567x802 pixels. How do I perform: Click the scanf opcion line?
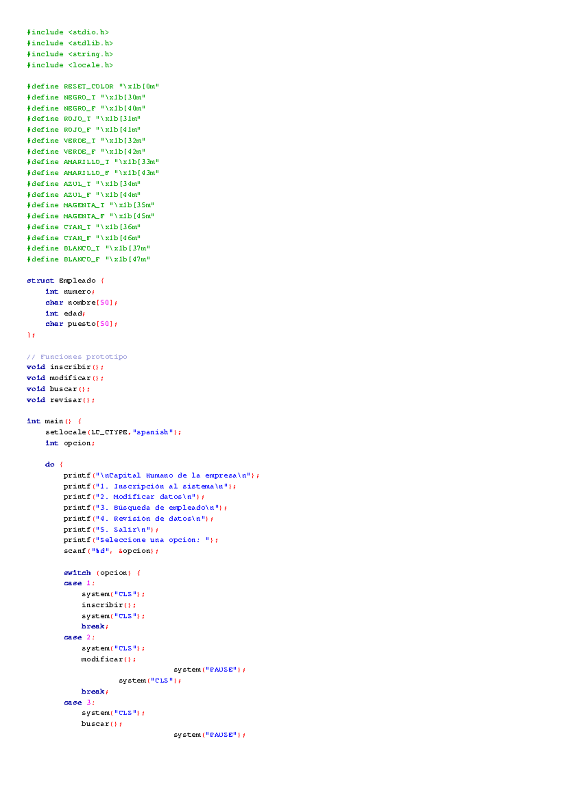111,551
